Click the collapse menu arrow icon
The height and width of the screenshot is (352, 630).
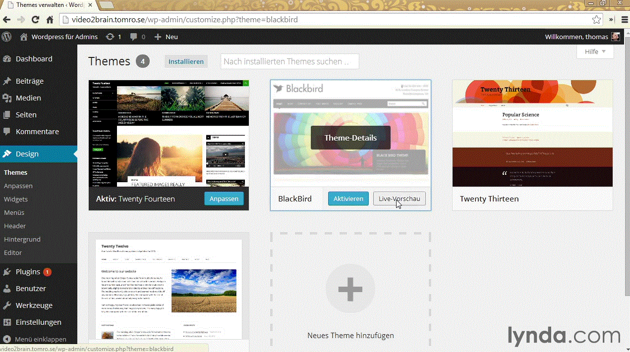tap(7, 340)
